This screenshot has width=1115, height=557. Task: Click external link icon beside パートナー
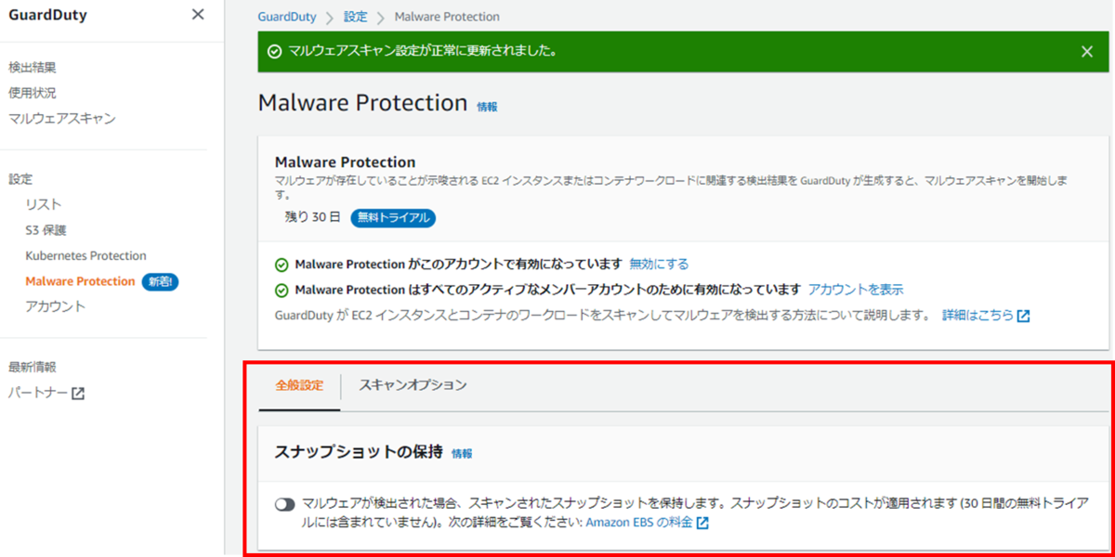pos(78,394)
